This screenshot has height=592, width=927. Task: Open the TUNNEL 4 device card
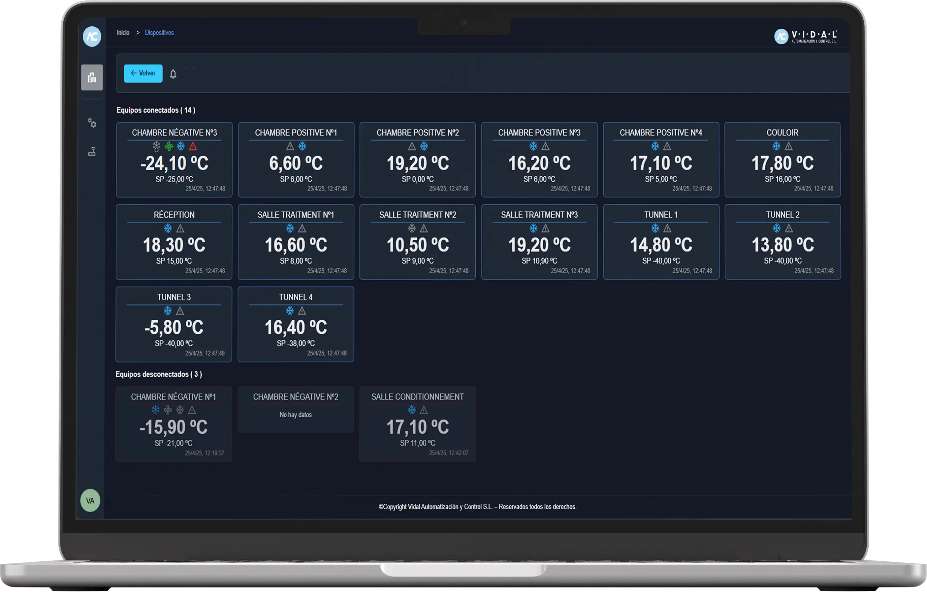point(296,324)
